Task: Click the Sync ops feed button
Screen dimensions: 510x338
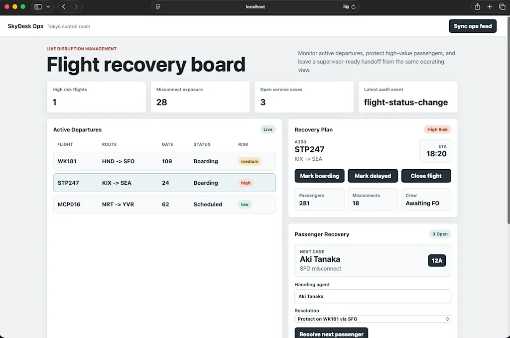Action: pos(473,26)
